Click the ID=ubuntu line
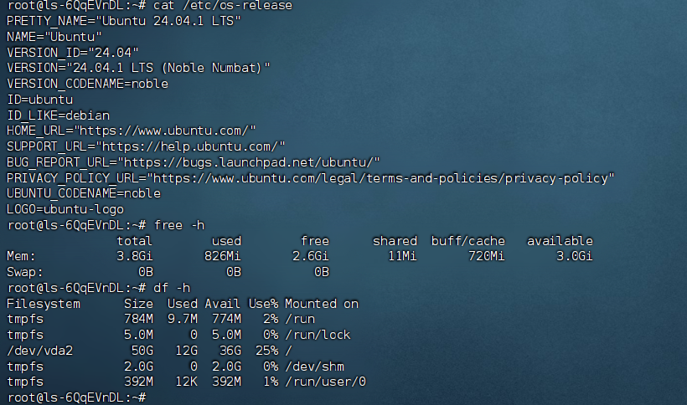687x405 pixels. [39, 100]
